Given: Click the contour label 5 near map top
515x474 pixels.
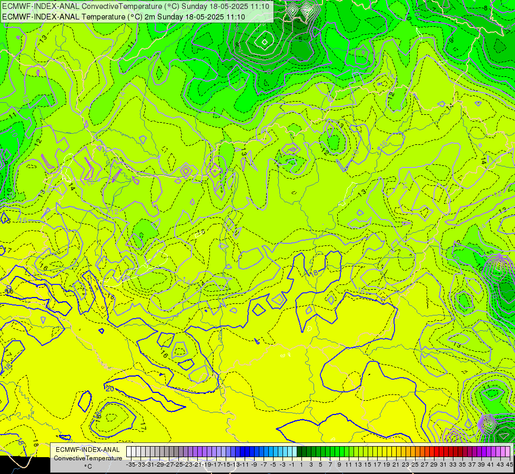Looking at the screenshot, I should (x=300, y=39).
